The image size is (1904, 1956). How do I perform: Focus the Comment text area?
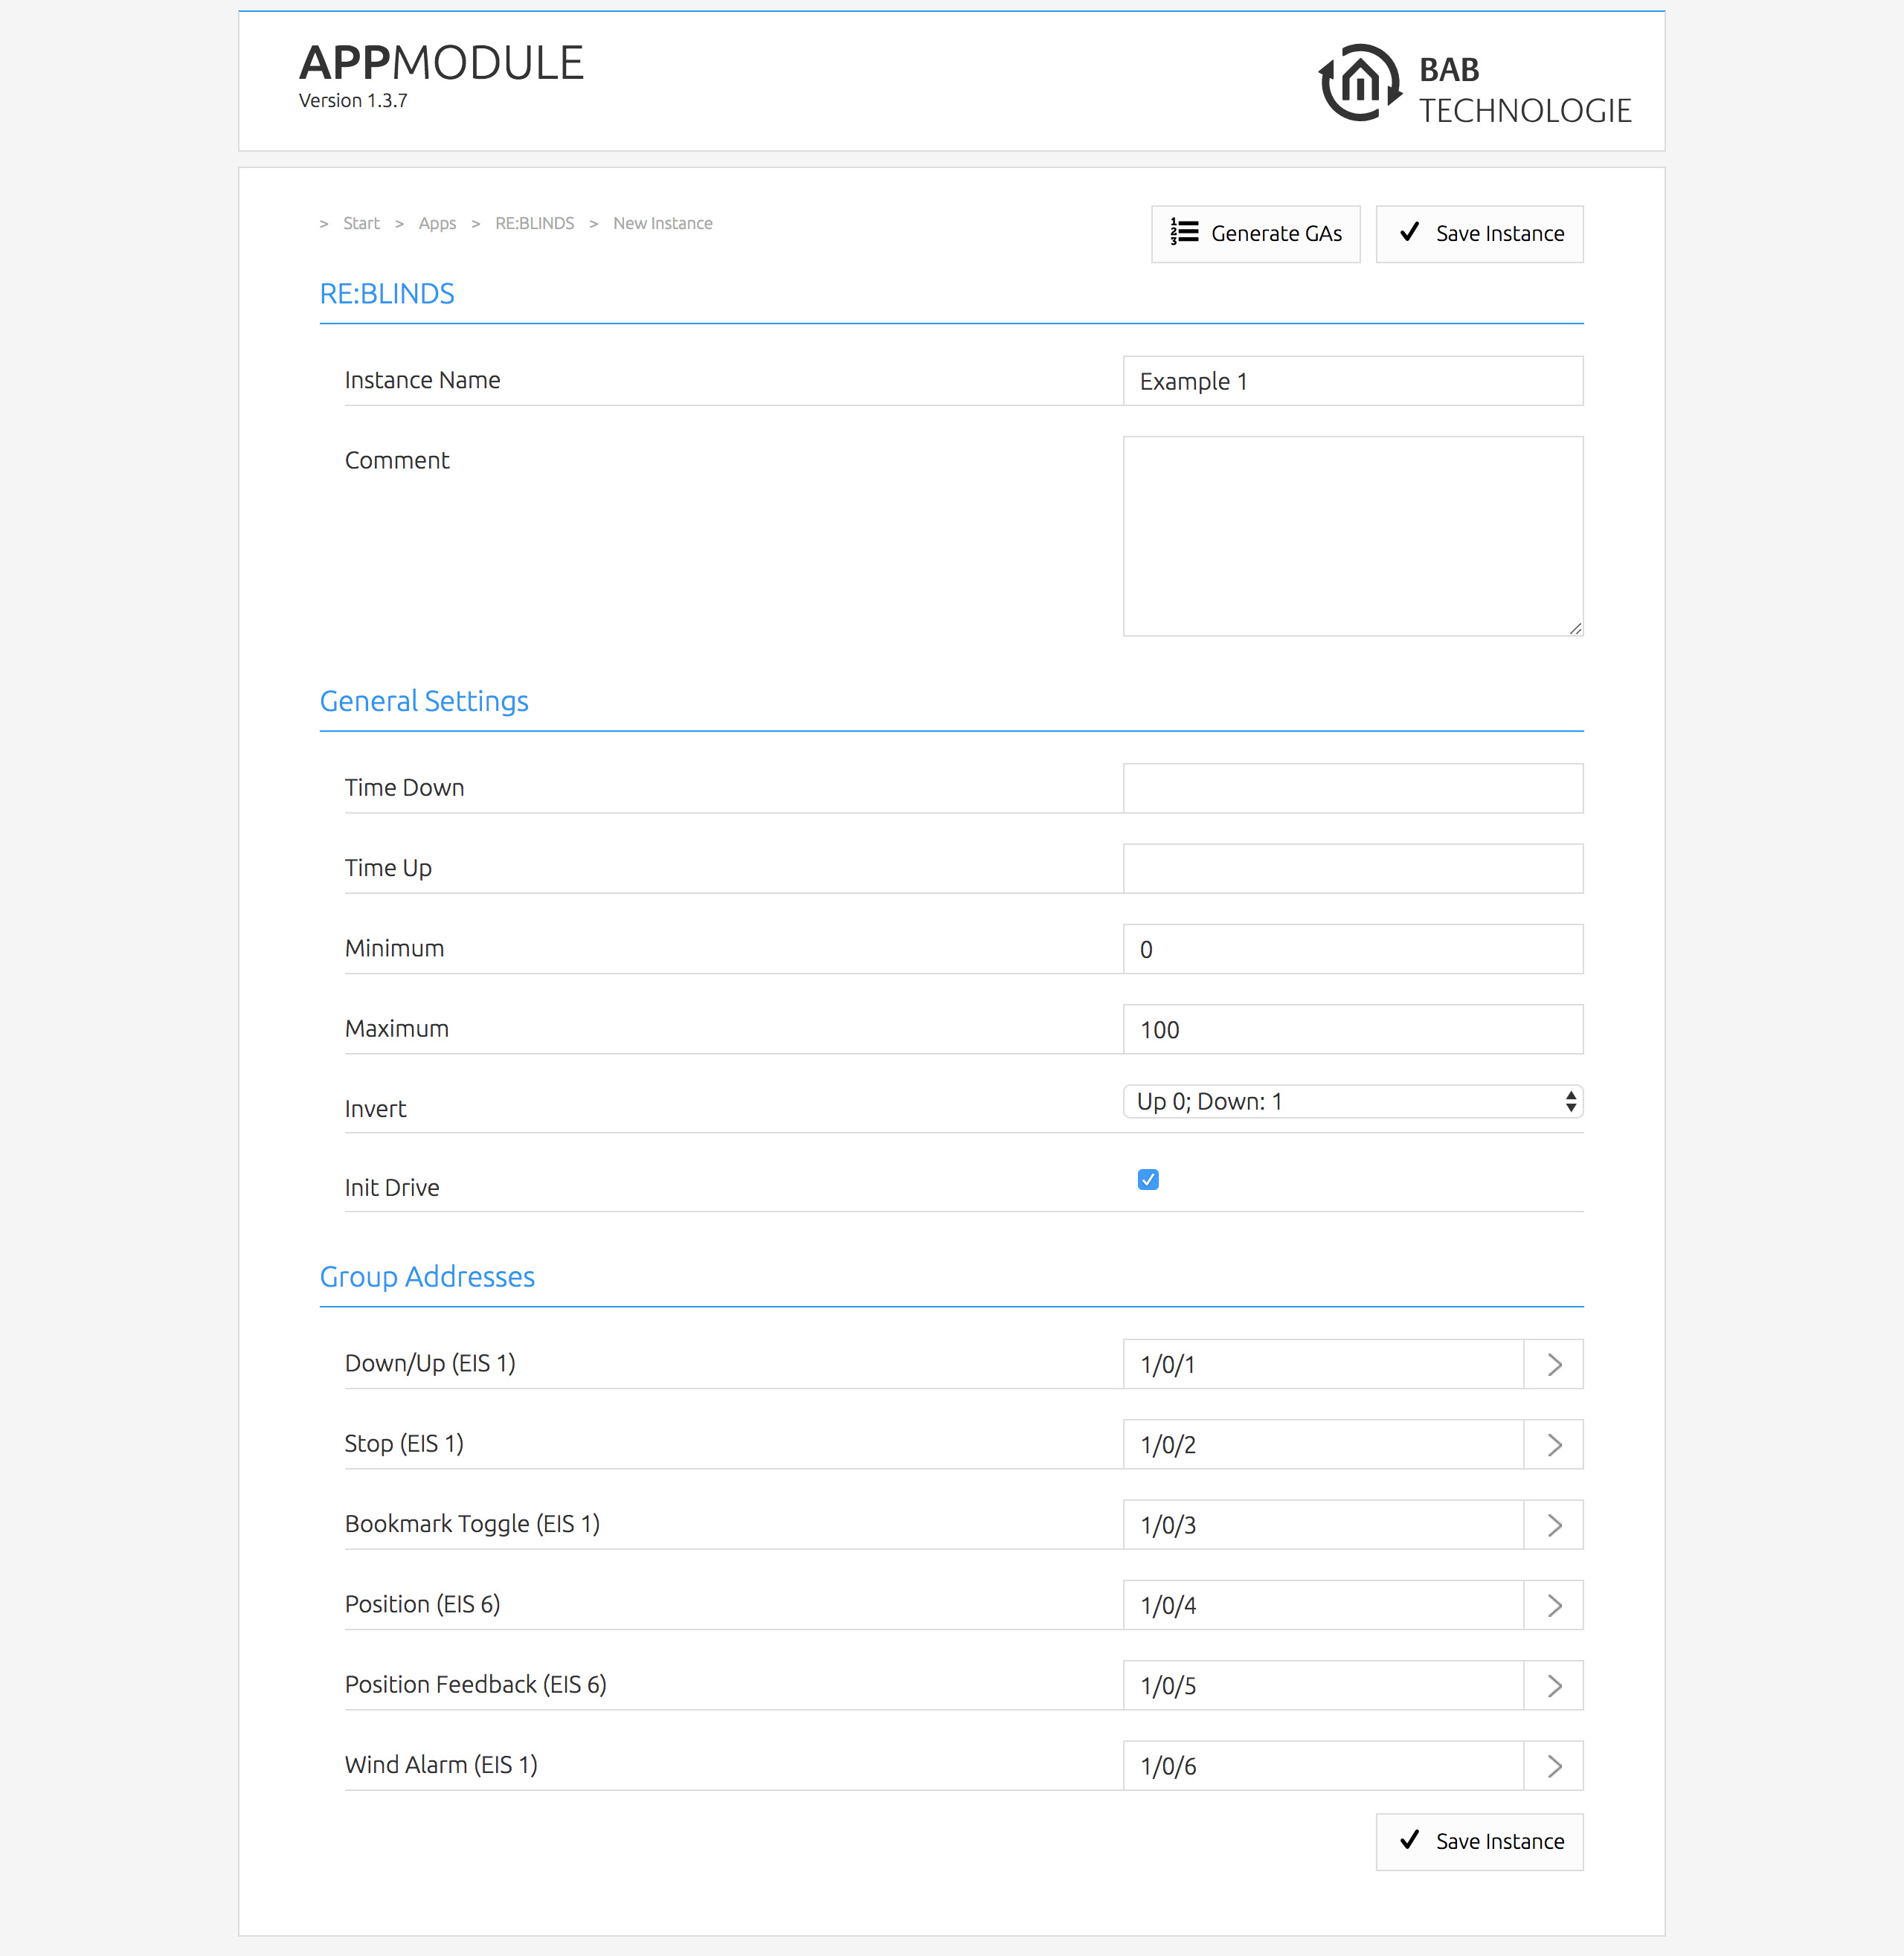pos(1352,536)
